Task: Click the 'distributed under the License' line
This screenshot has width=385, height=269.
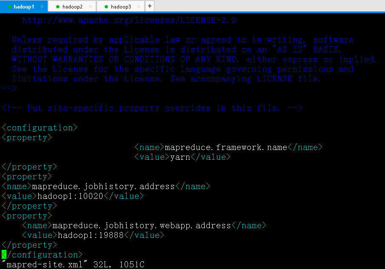Action: [x=177, y=50]
